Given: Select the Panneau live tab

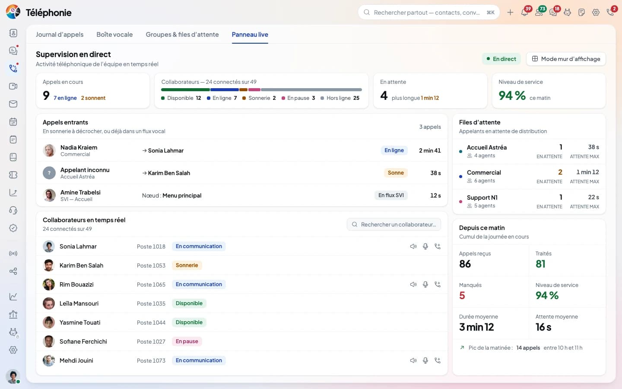Looking at the screenshot, I should click(250, 35).
